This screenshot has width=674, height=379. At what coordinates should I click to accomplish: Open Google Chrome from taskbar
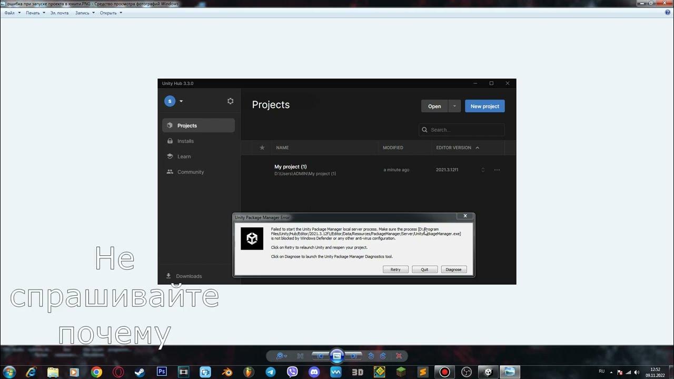coord(96,372)
